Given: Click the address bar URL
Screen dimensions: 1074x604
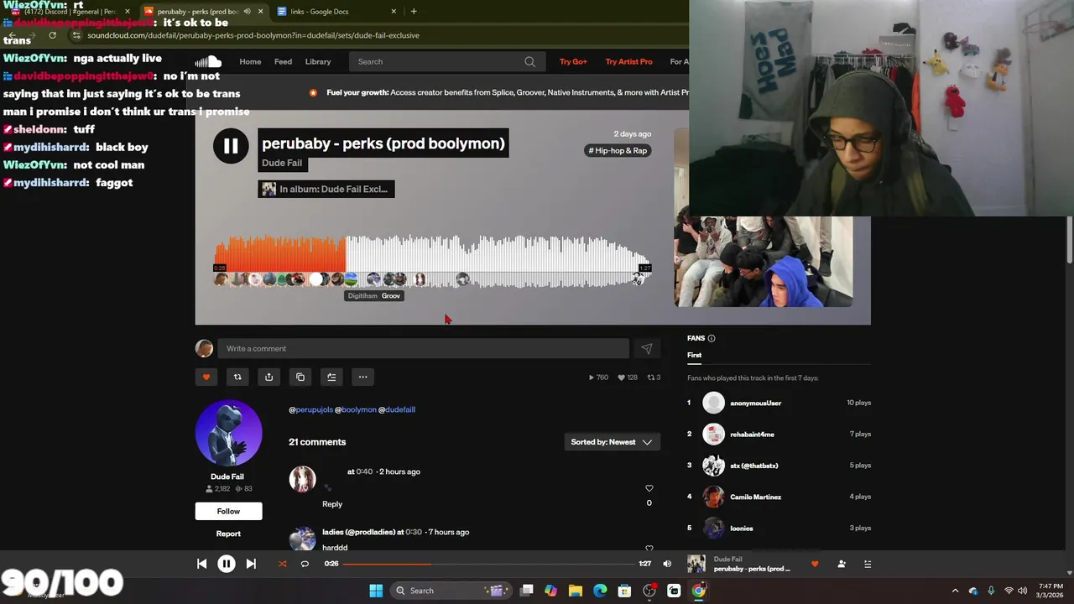Looking at the screenshot, I should point(253,35).
